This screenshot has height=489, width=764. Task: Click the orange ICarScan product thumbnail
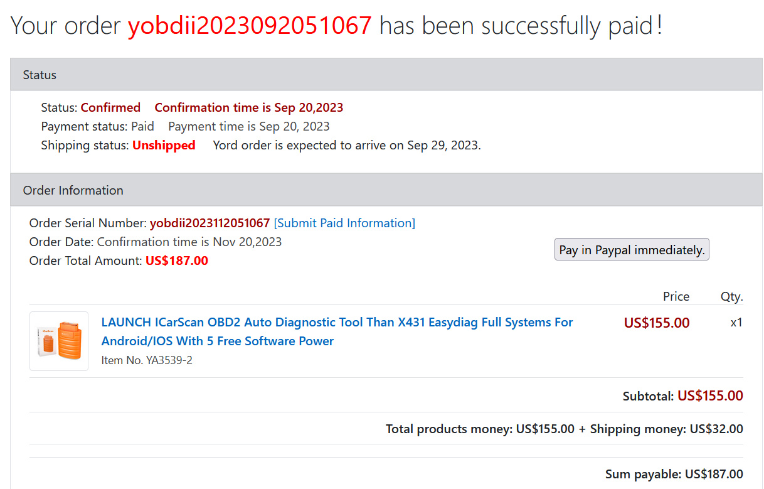59,341
